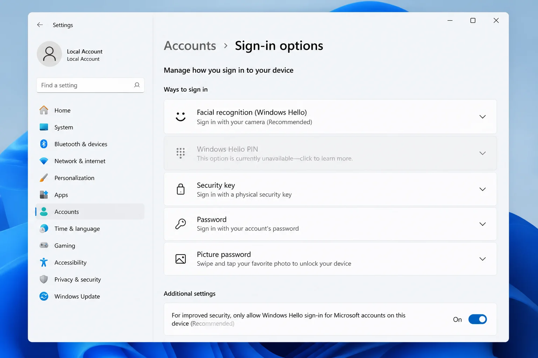This screenshot has height=358, width=538.
Task: Click the Local Account profile avatar
Action: [x=49, y=54]
